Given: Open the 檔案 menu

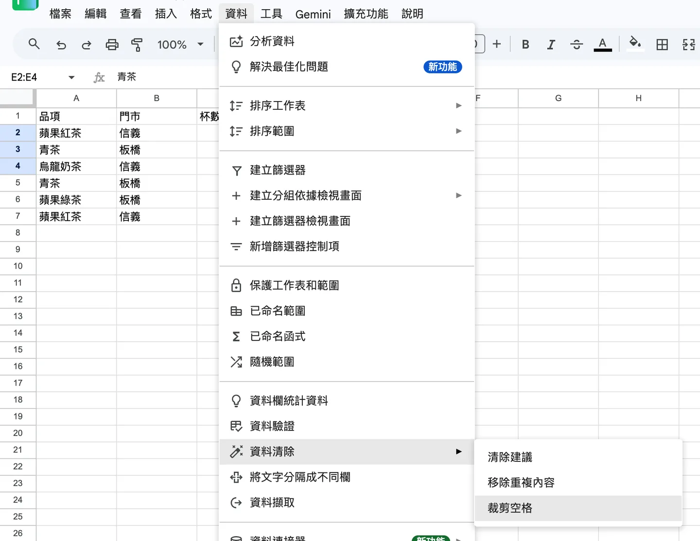Looking at the screenshot, I should 60,14.
